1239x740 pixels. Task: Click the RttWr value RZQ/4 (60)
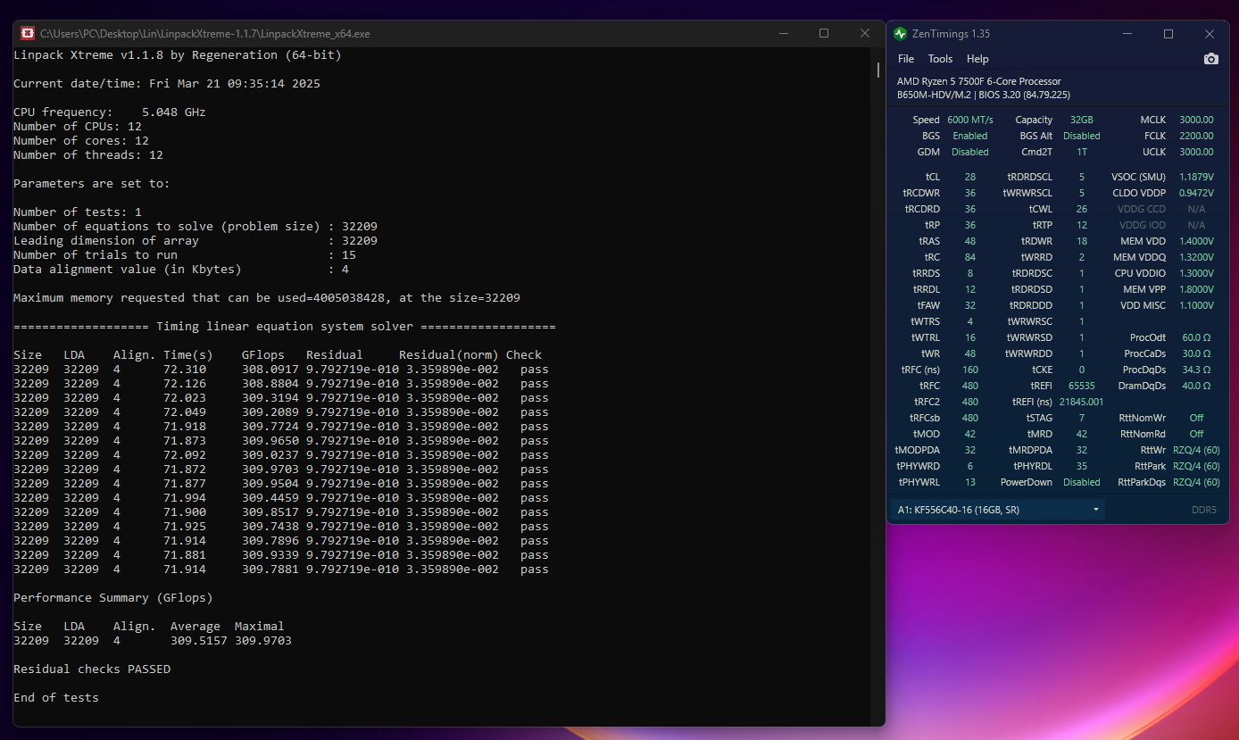[1196, 450]
